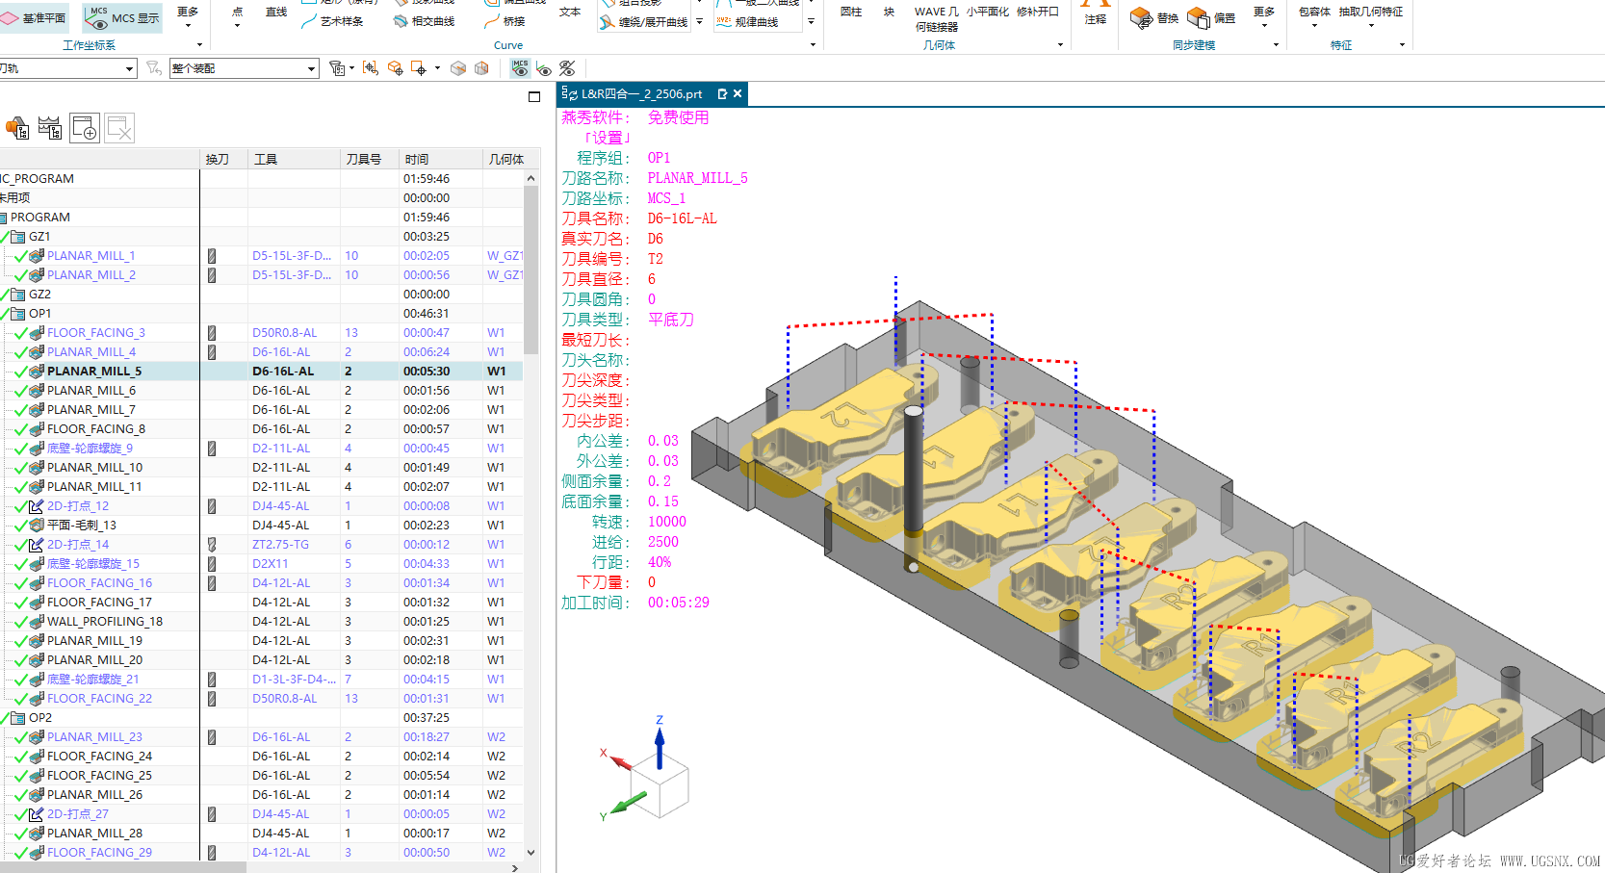Click the 基准平面 datum plane tool
The height and width of the screenshot is (873, 1605).
(x=34, y=17)
